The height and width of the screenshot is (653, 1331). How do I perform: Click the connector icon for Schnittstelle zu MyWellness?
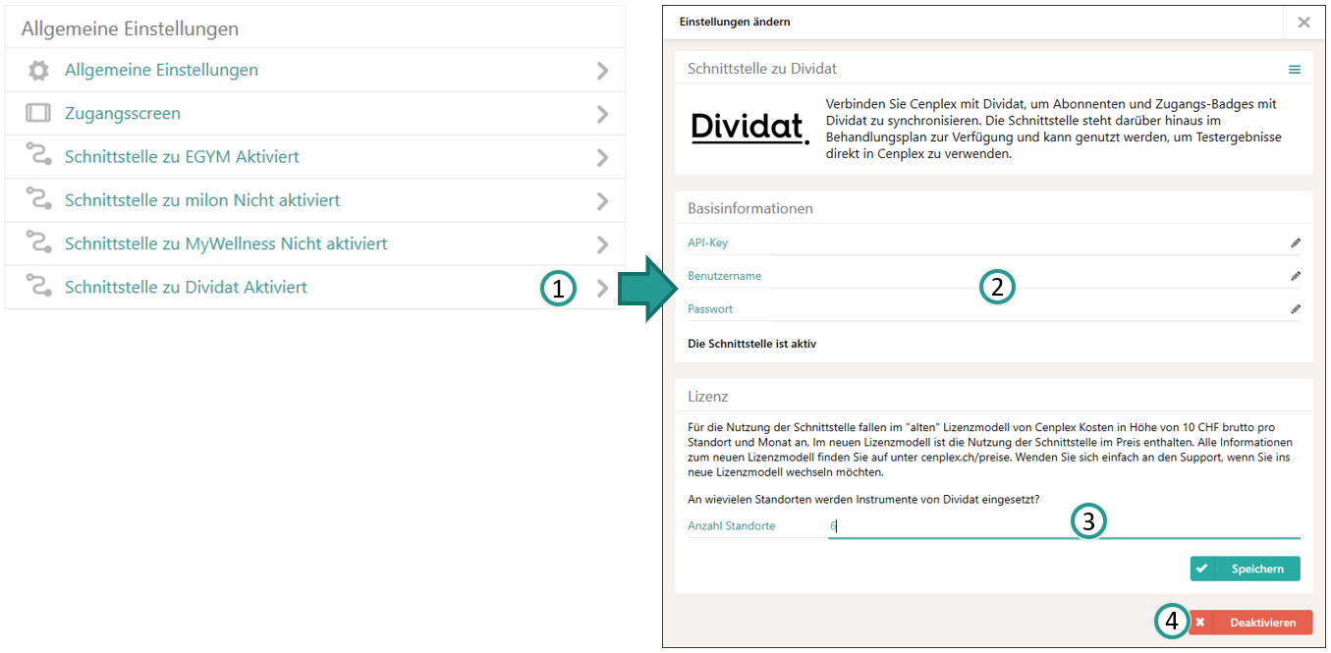pyautogui.click(x=35, y=243)
